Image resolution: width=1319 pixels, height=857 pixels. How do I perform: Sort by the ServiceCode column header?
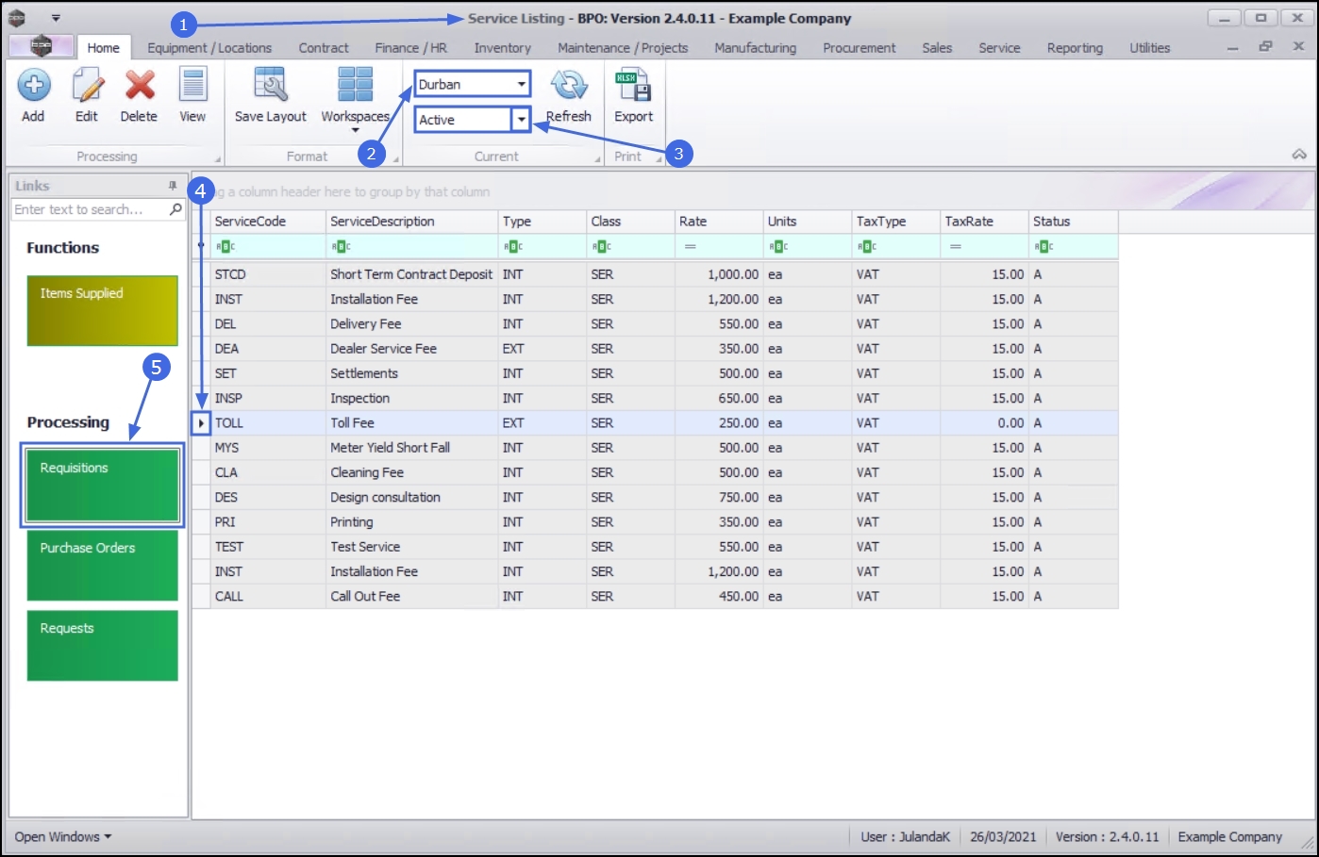(x=269, y=222)
